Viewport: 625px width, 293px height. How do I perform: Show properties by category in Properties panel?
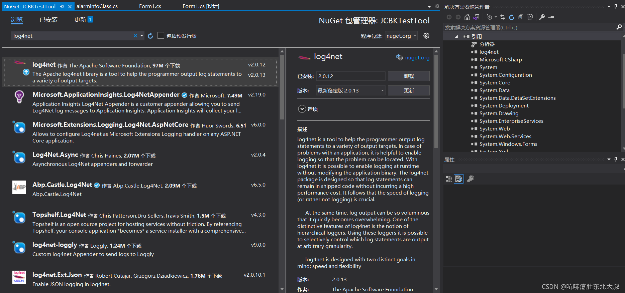click(x=449, y=179)
